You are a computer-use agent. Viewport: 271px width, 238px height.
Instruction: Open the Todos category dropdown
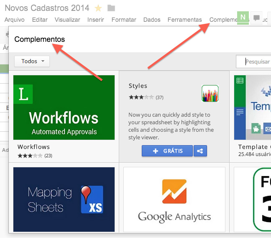32,61
